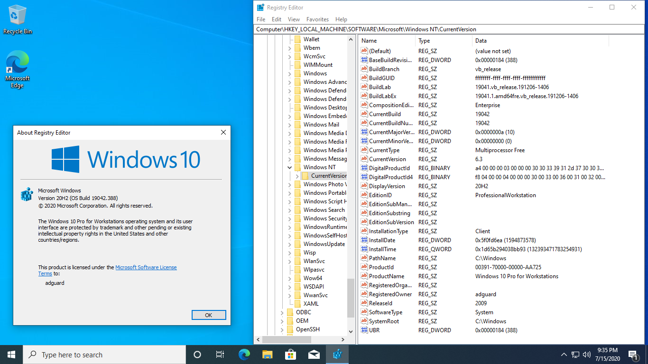The height and width of the screenshot is (364, 648).
Task: Expand the Wow64 key
Action: pos(290,278)
